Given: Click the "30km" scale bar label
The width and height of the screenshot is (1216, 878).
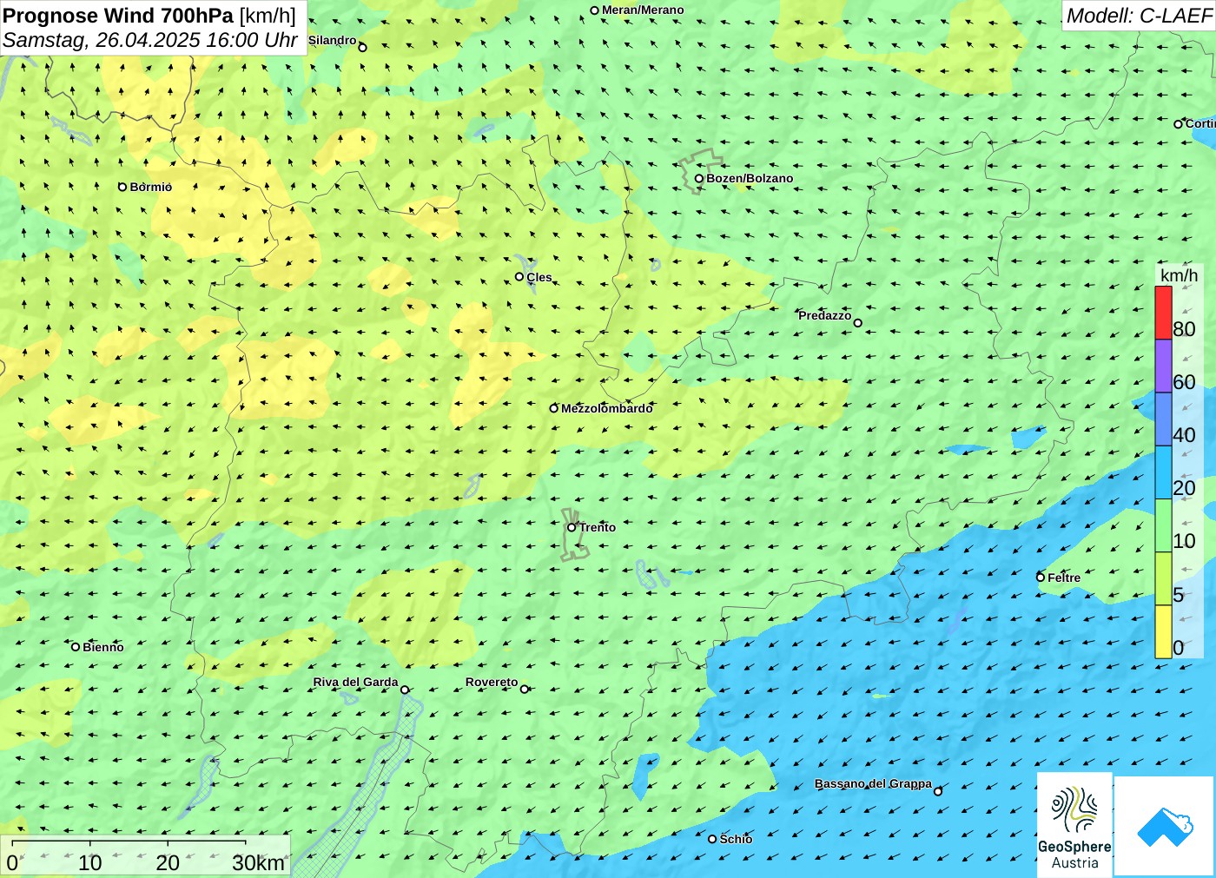Looking at the screenshot, I should pyautogui.click(x=258, y=863).
